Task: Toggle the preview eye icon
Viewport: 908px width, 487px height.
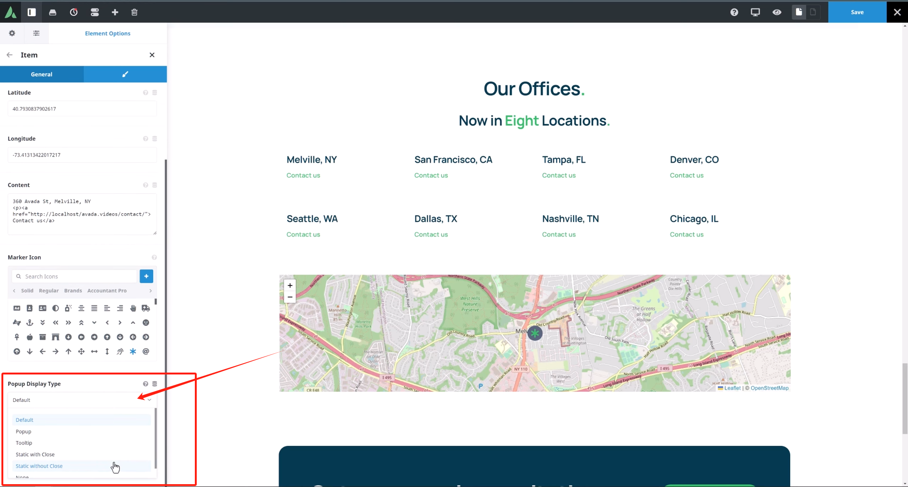Action: click(x=777, y=12)
